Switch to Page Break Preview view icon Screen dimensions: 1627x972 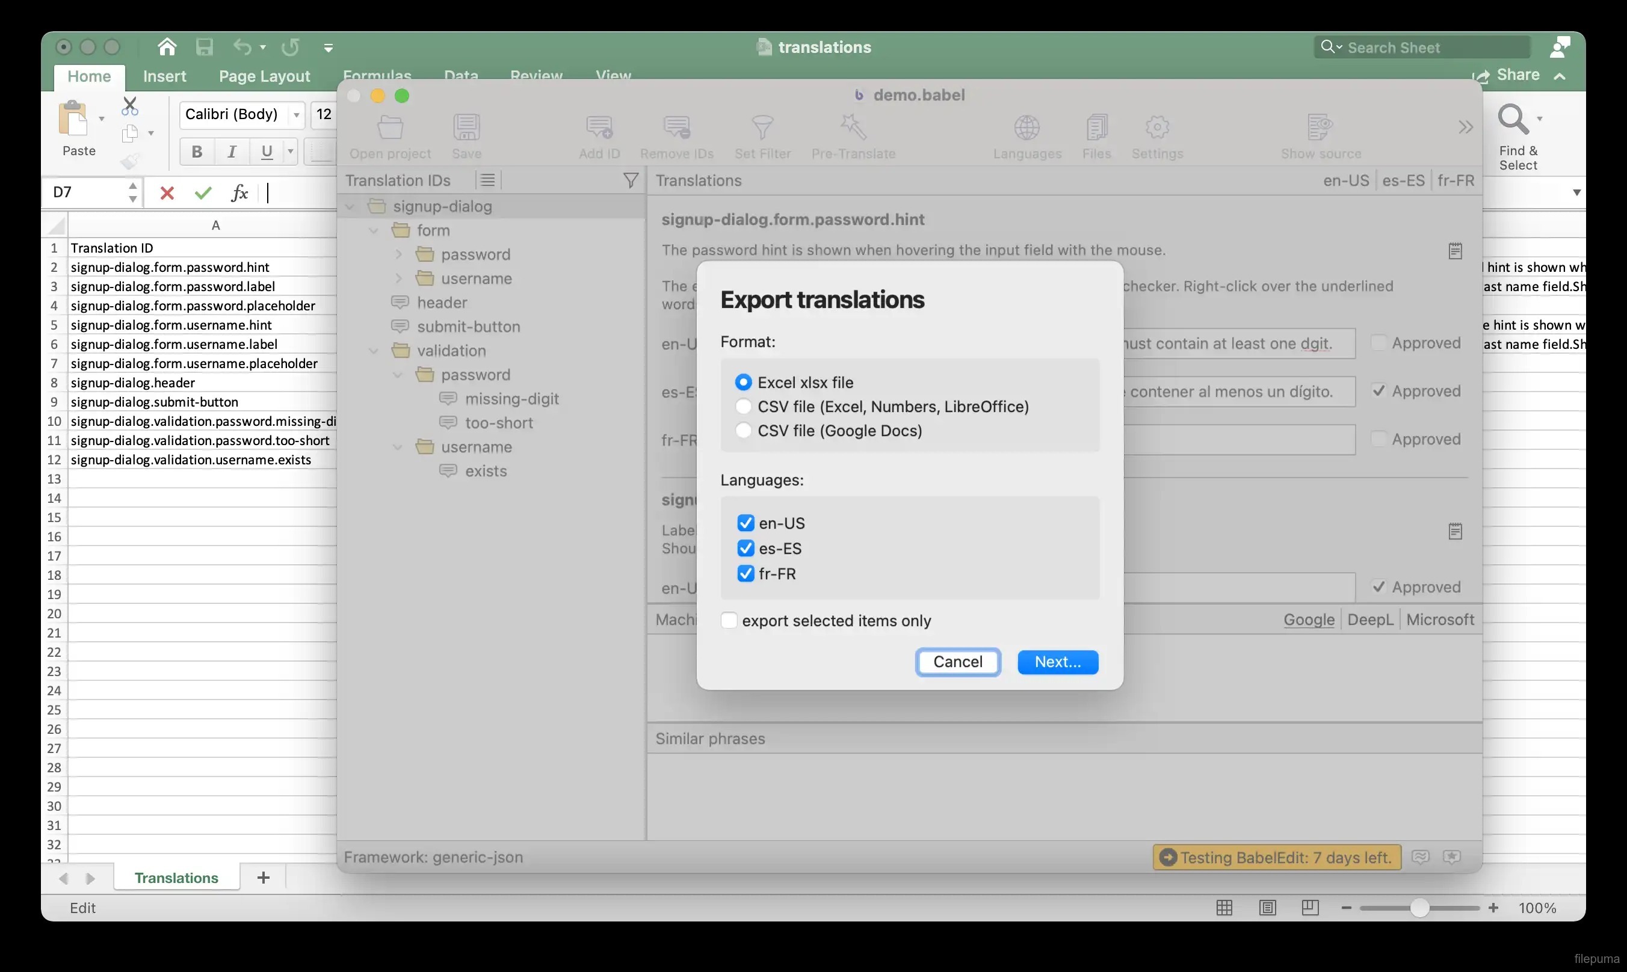pyautogui.click(x=1310, y=907)
